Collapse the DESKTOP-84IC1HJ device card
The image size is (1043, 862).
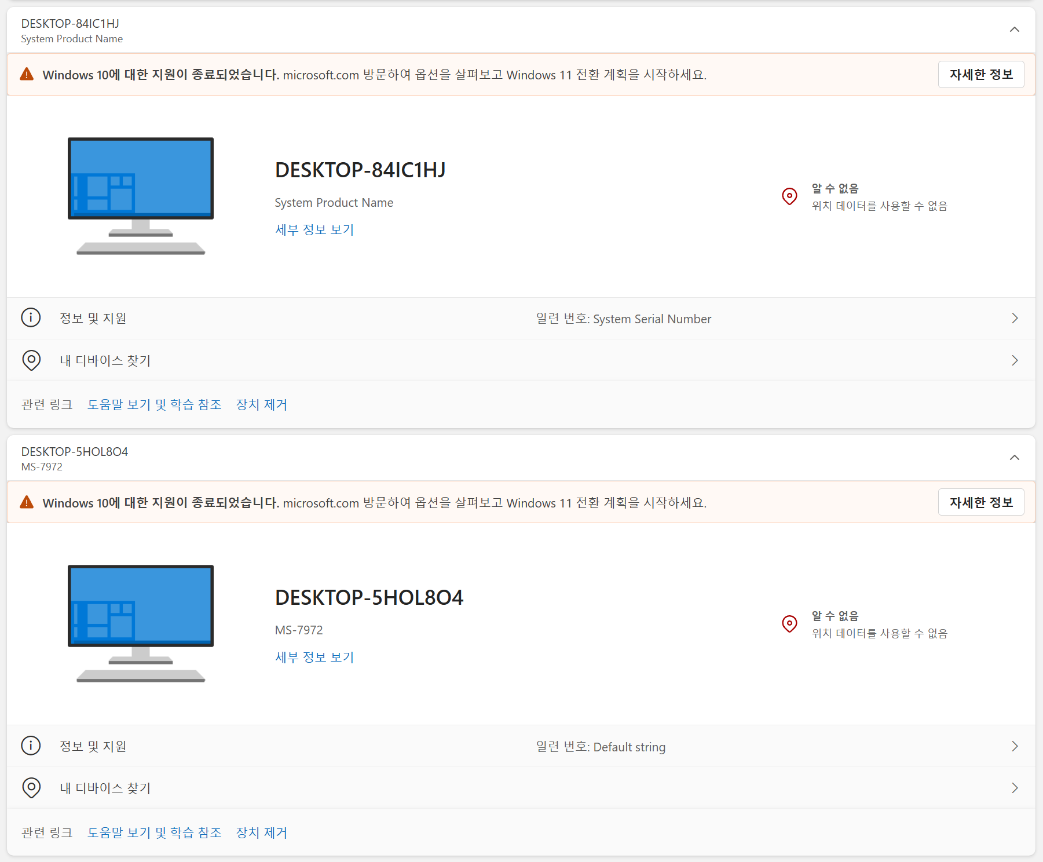point(1015,30)
